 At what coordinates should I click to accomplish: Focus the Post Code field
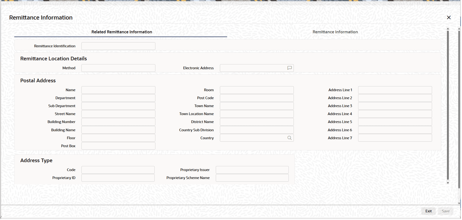coord(257,98)
